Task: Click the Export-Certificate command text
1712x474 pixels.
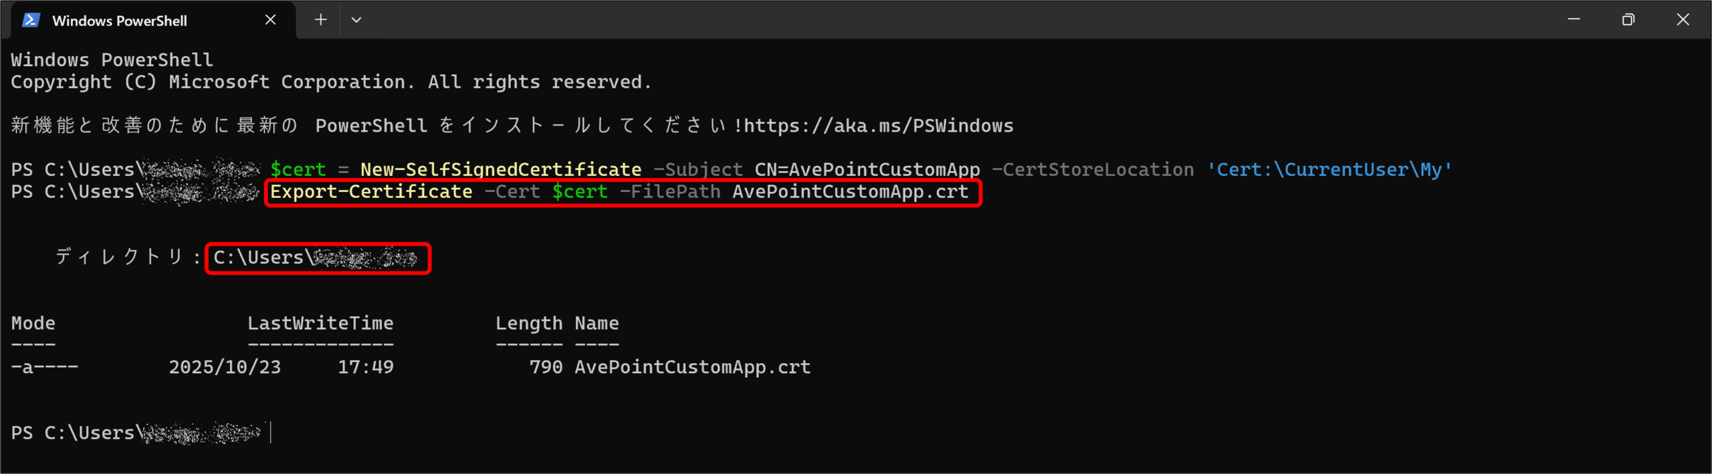Action: coord(371,192)
